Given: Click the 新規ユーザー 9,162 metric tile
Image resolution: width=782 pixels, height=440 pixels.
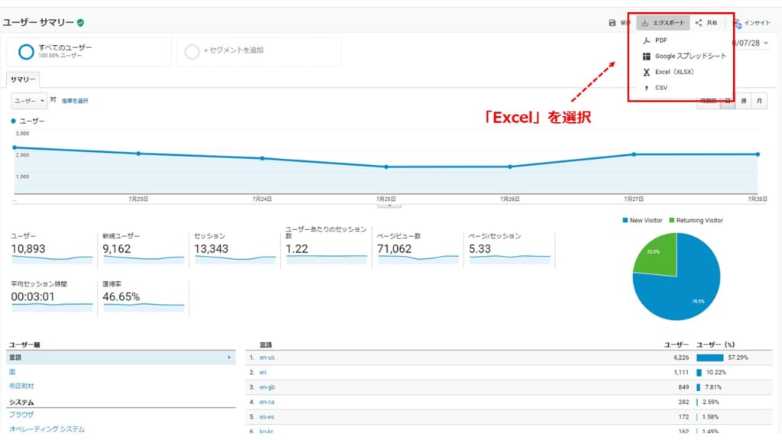Looking at the screenshot, I should (x=143, y=248).
